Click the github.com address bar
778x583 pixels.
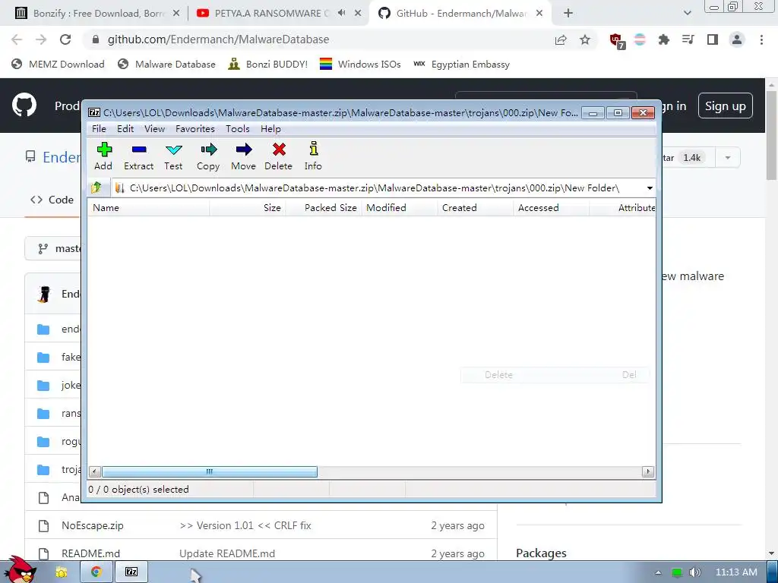318,39
